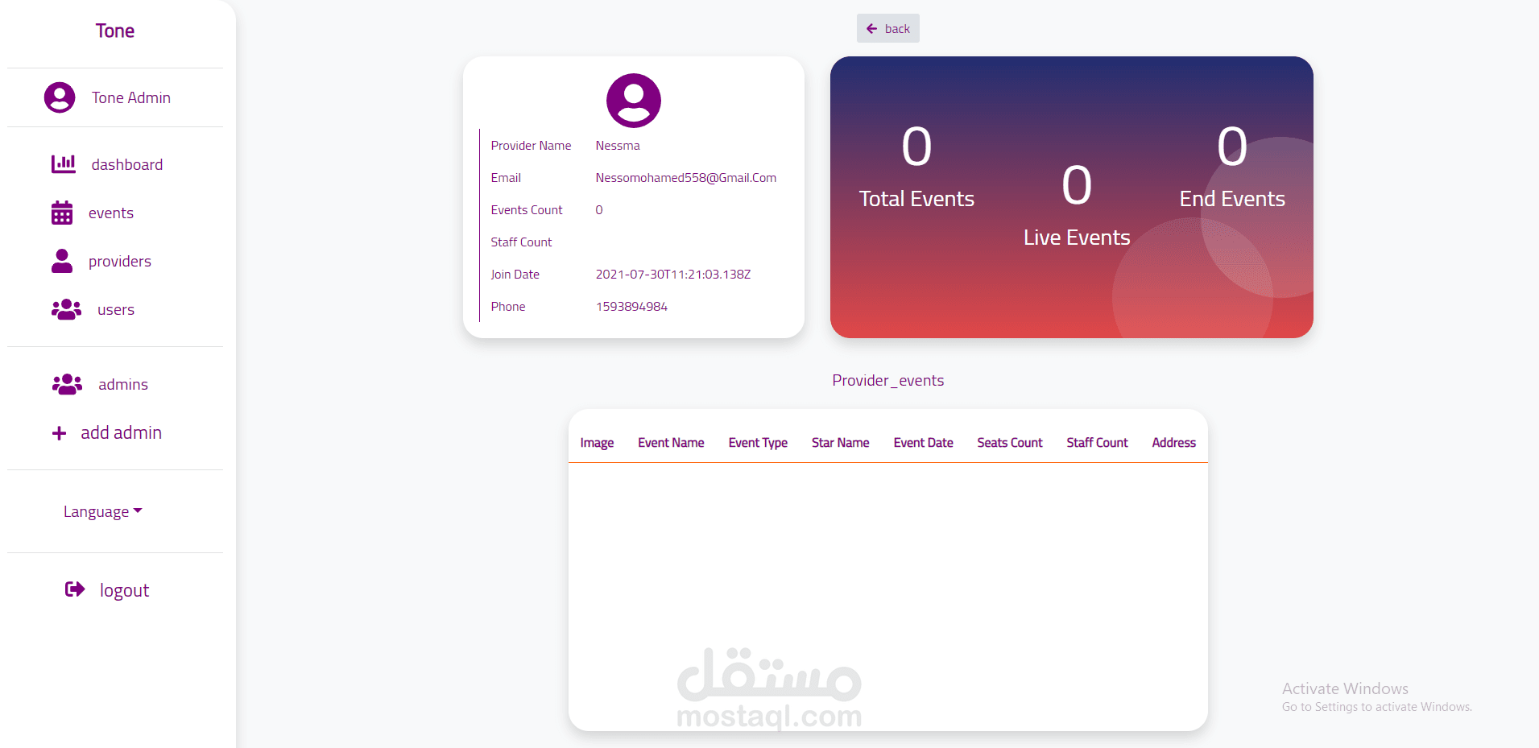Click the Provider_events section heading
1539x748 pixels.
[888, 380]
